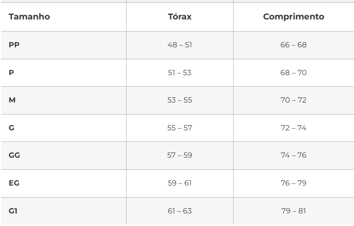Screen dimensions: 354x226
Task: Select the G size label
Action: click(x=12, y=128)
